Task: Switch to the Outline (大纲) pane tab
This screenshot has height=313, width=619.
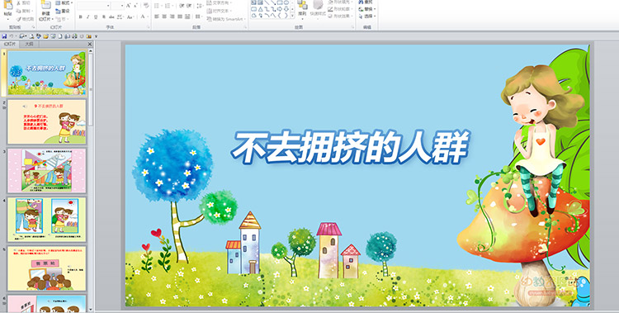Action: 29,45
